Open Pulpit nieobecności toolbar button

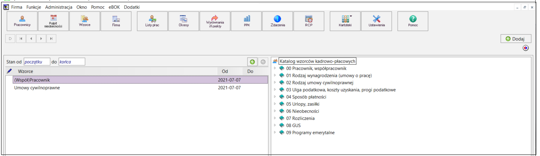[x=53, y=21]
